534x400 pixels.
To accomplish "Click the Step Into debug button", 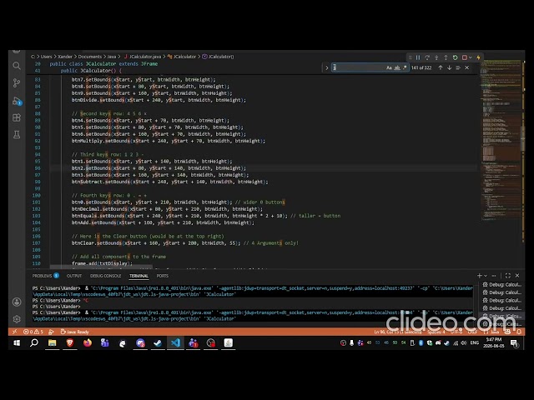I will click(436, 57).
